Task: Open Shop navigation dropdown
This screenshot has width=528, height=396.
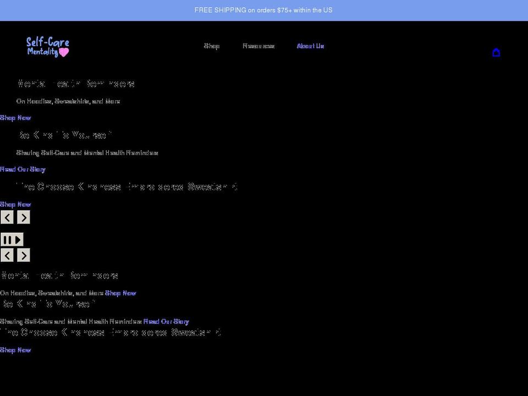Action: click(211, 46)
